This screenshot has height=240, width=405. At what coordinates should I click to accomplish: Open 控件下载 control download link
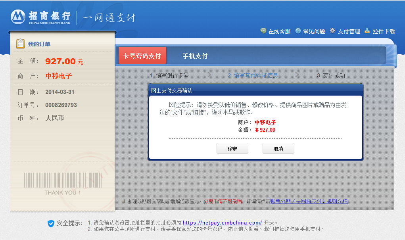pos(384,31)
